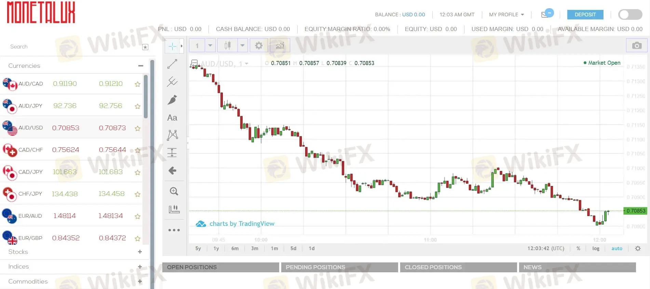Switch to Closed Positions tab

[x=458, y=267]
